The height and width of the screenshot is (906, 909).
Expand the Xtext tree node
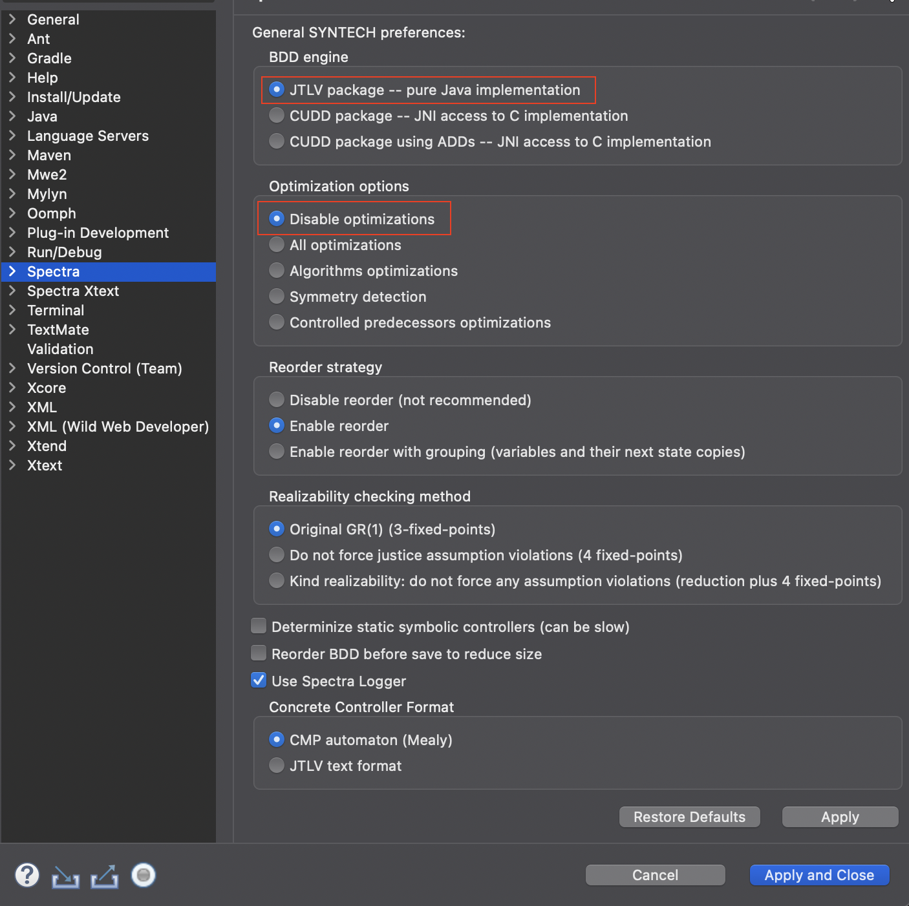click(x=12, y=465)
